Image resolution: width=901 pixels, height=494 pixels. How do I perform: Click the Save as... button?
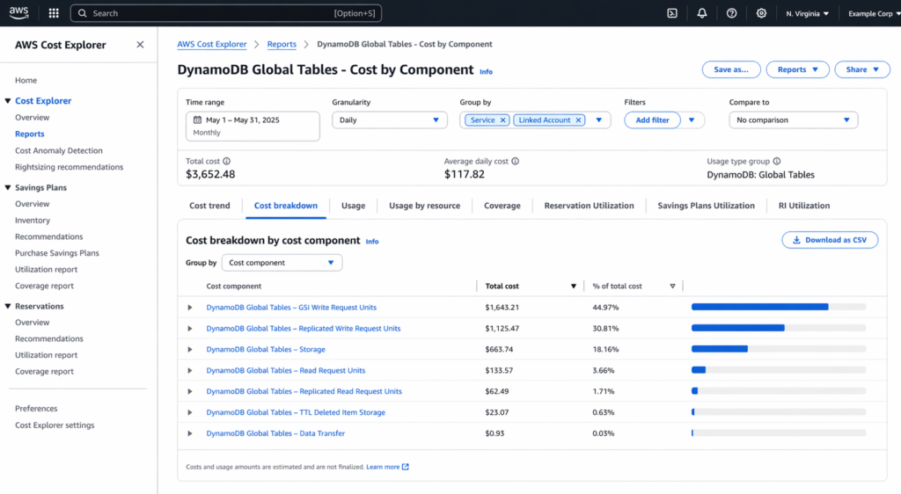[x=731, y=69]
